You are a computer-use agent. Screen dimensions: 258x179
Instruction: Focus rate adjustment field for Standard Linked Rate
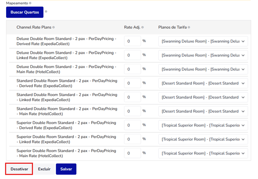click(132, 97)
